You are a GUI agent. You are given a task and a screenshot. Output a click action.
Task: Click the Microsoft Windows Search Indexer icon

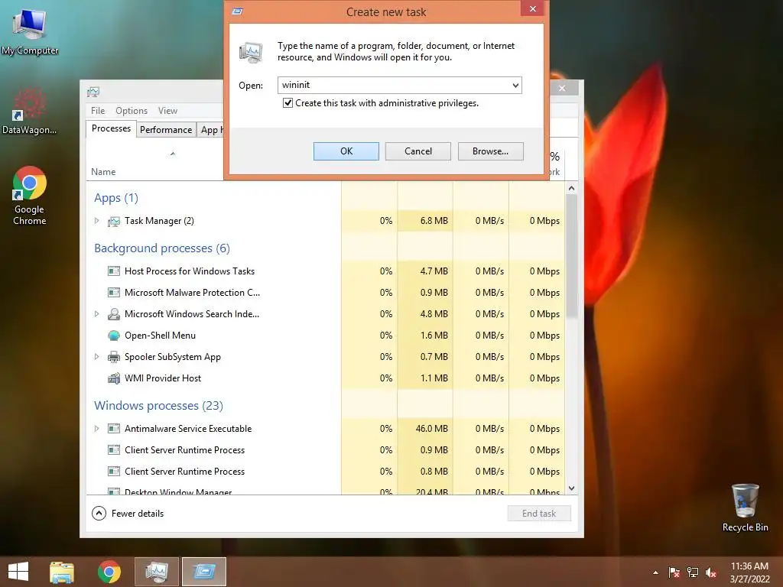coord(114,314)
